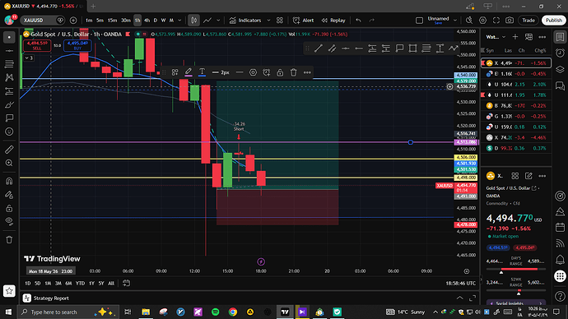The height and width of the screenshot is (319, 568).
Task: Change drawing line color pencil swatch
Action: pyautogui.click(x=189, y=72)
